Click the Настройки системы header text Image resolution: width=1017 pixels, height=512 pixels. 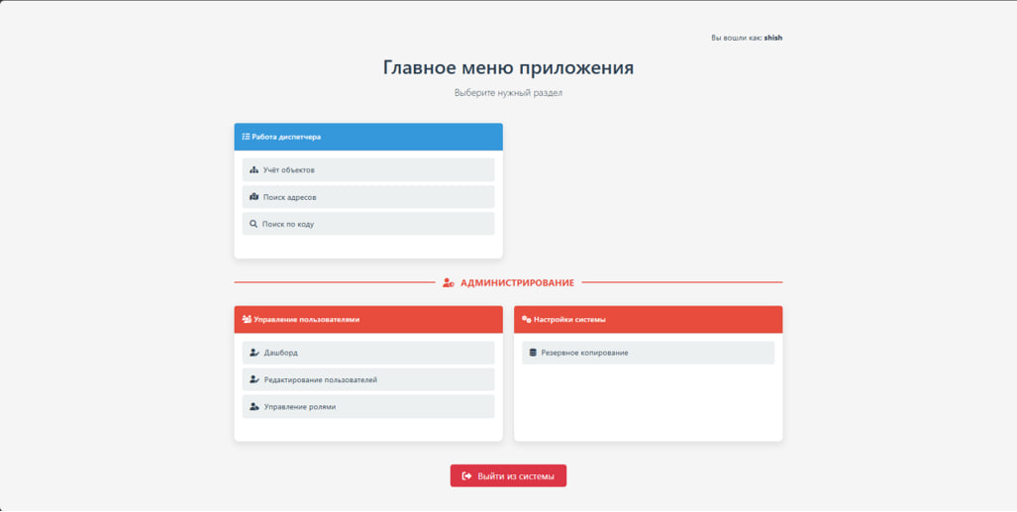pos(570,319)
